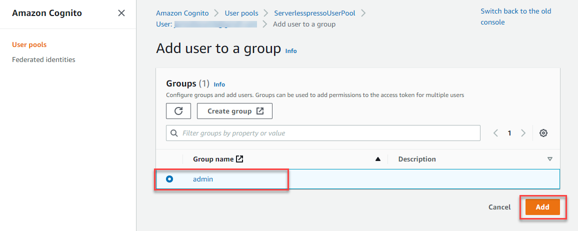Focus the filter groups search field
Viewport: 578px width, 231px height.
pyautogui.click(x=323, y=133)
